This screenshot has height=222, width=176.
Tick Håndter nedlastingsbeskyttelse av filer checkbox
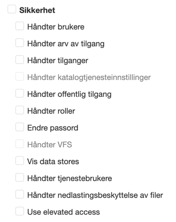[20, 194]
